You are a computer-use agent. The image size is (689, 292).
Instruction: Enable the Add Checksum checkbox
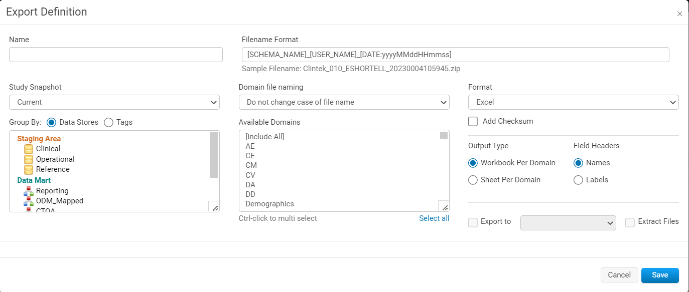tap(473, 121)
